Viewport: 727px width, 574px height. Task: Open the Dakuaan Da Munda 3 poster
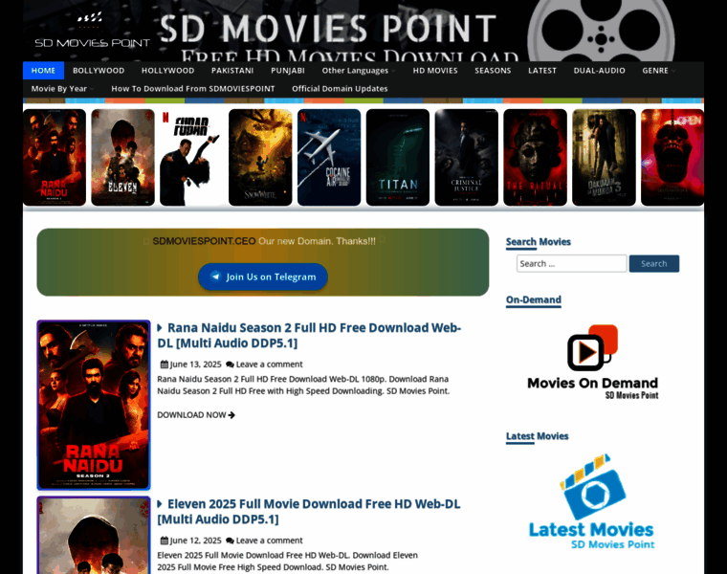pyautogui.click(x=604, y=157)
